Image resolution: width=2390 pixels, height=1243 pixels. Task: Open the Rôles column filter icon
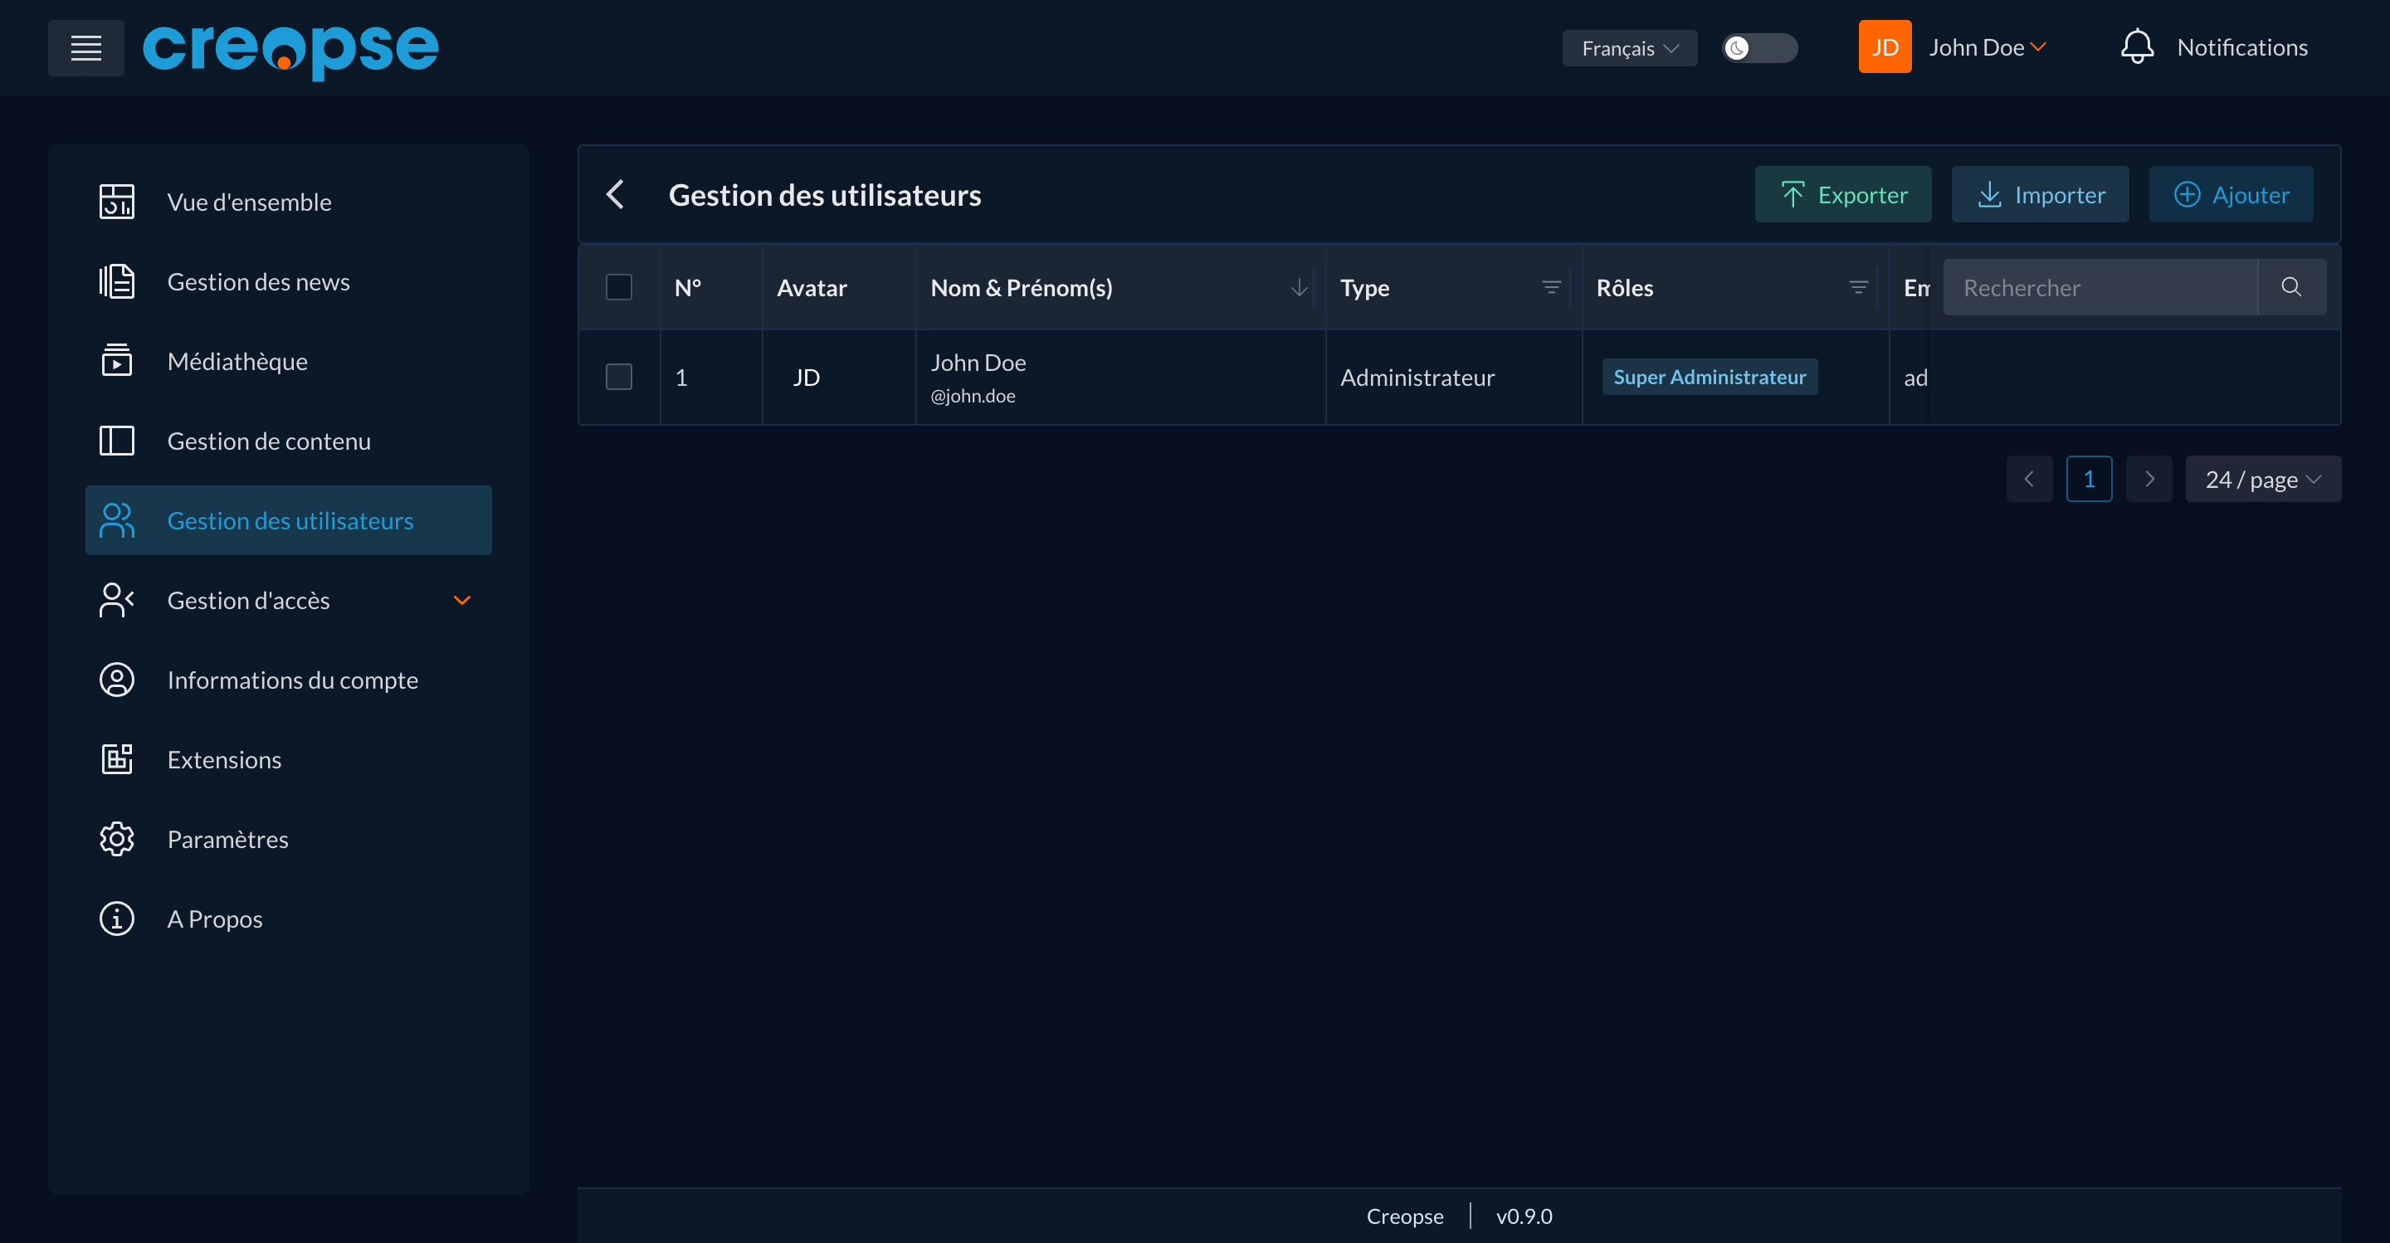(x=1857, y=288)
